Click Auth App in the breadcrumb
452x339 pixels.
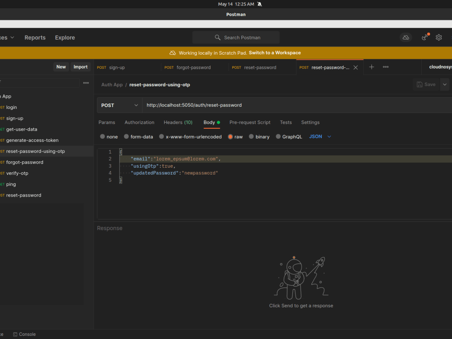point(112,85)
